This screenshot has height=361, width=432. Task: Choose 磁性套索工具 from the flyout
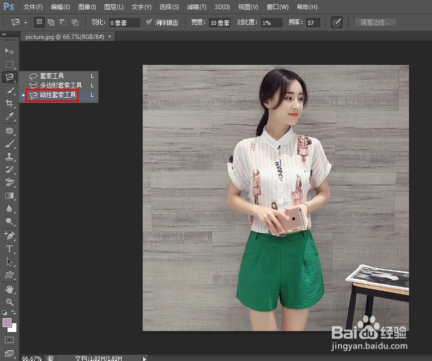(59, 95)
